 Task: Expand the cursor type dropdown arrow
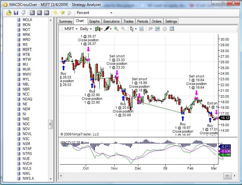[136, 29]
